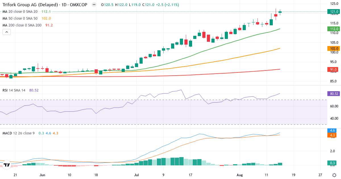Click the last green candle on chart
Screen dimensions: 341x179
(280, 12)
